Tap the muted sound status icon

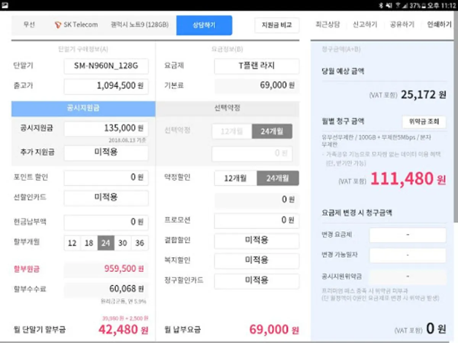(x=389, y=5)
